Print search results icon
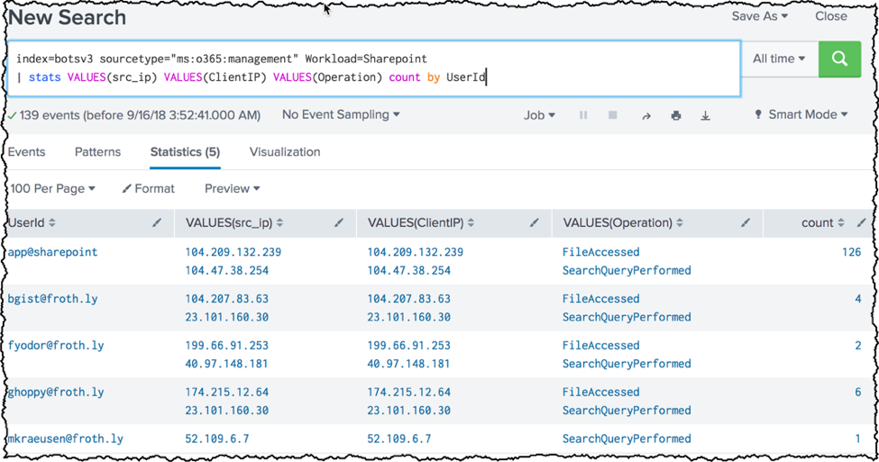The image size is (879, 462). 676,116
